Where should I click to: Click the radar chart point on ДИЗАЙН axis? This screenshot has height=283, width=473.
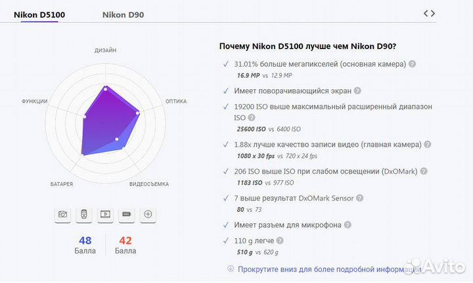[x=105, y=88]
